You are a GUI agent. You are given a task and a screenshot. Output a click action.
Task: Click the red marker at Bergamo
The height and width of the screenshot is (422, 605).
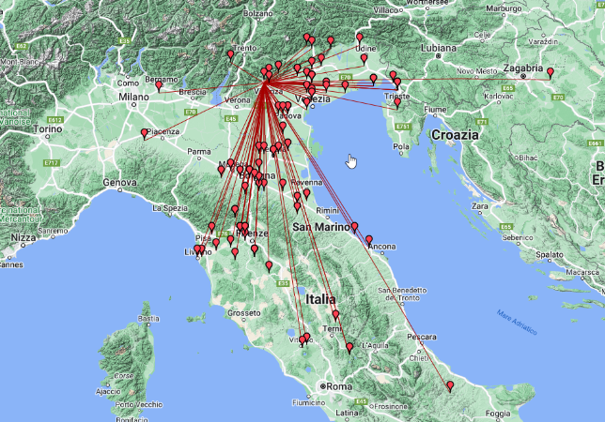point(159,86)
